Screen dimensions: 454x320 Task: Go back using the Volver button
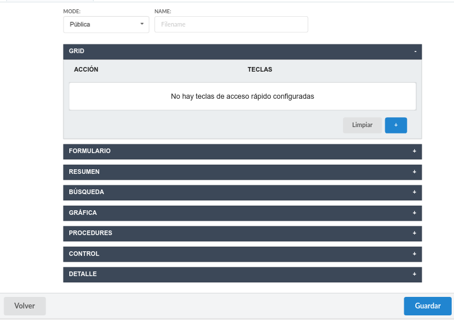click(x=25, y=306)
